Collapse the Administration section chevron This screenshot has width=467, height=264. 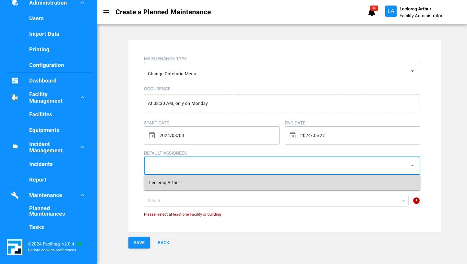(x=82, y=3)
